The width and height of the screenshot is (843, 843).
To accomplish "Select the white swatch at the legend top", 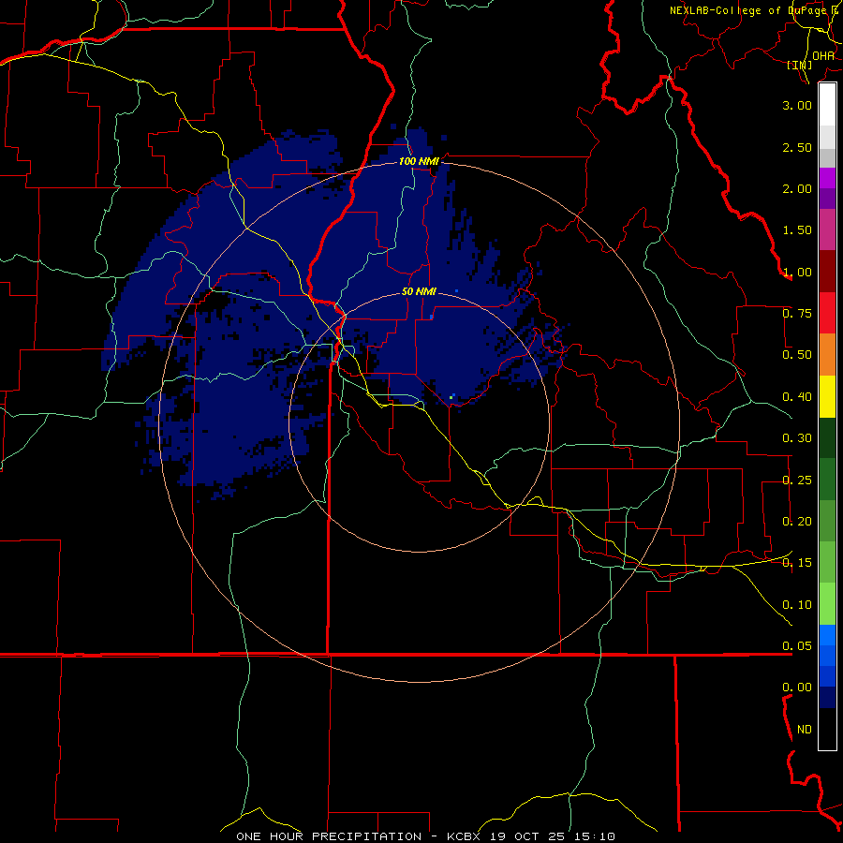I will coord(827,105).
